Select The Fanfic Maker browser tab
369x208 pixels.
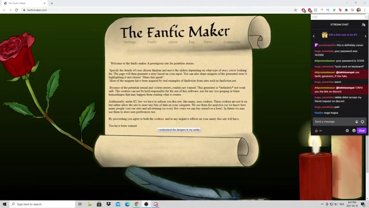pos(24,3)
